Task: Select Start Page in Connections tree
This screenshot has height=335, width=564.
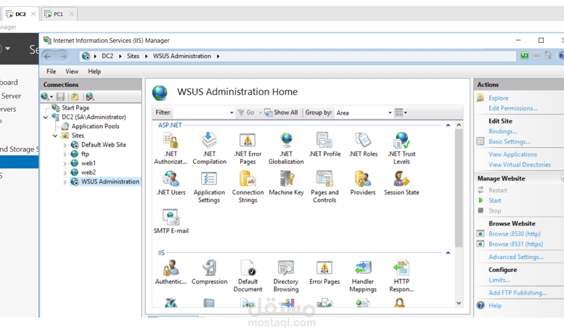Action: pos(75,108)
